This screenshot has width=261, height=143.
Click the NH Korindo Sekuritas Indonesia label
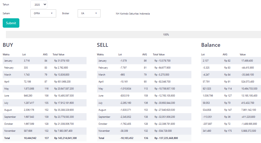[133, 14]
